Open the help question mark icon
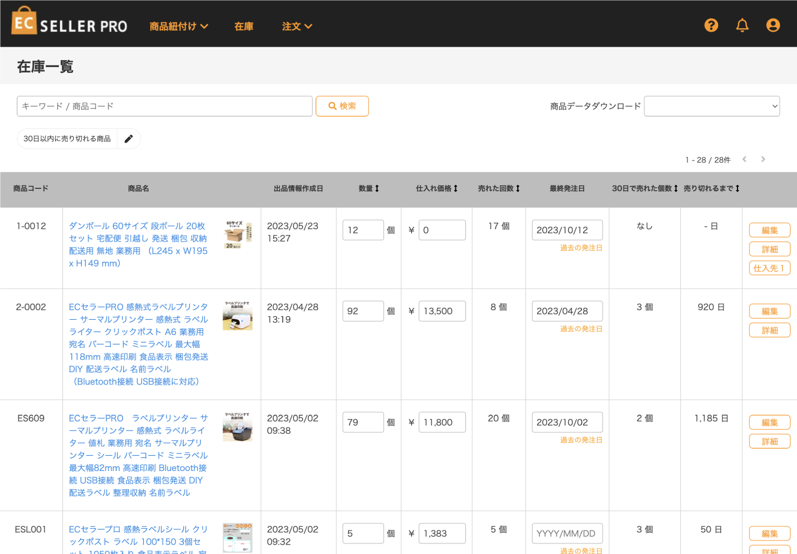This screenshot has height=554, width=797. point(711,25)
